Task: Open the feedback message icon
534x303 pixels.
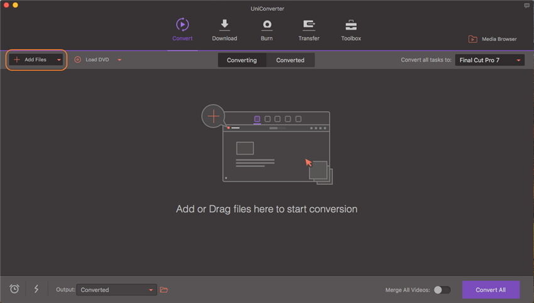Action: click(x=527, y=6)
